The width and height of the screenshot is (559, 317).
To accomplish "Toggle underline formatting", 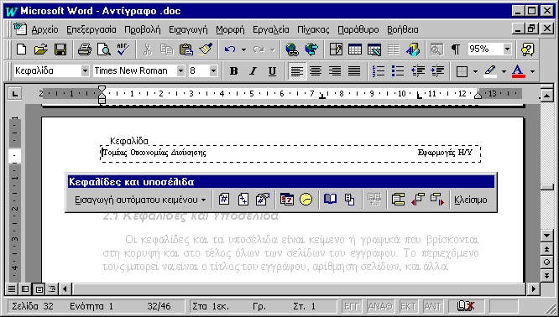I will (x=273, y=71).
